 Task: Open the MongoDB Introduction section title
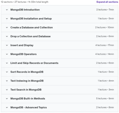pyautogui.click(x=25, y=10)
